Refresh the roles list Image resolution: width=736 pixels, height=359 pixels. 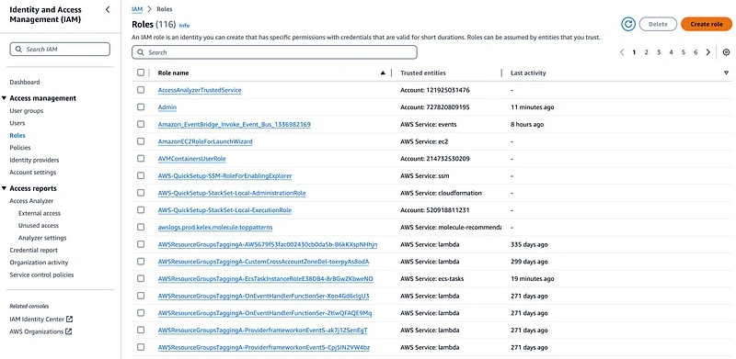tap(628, 24)
